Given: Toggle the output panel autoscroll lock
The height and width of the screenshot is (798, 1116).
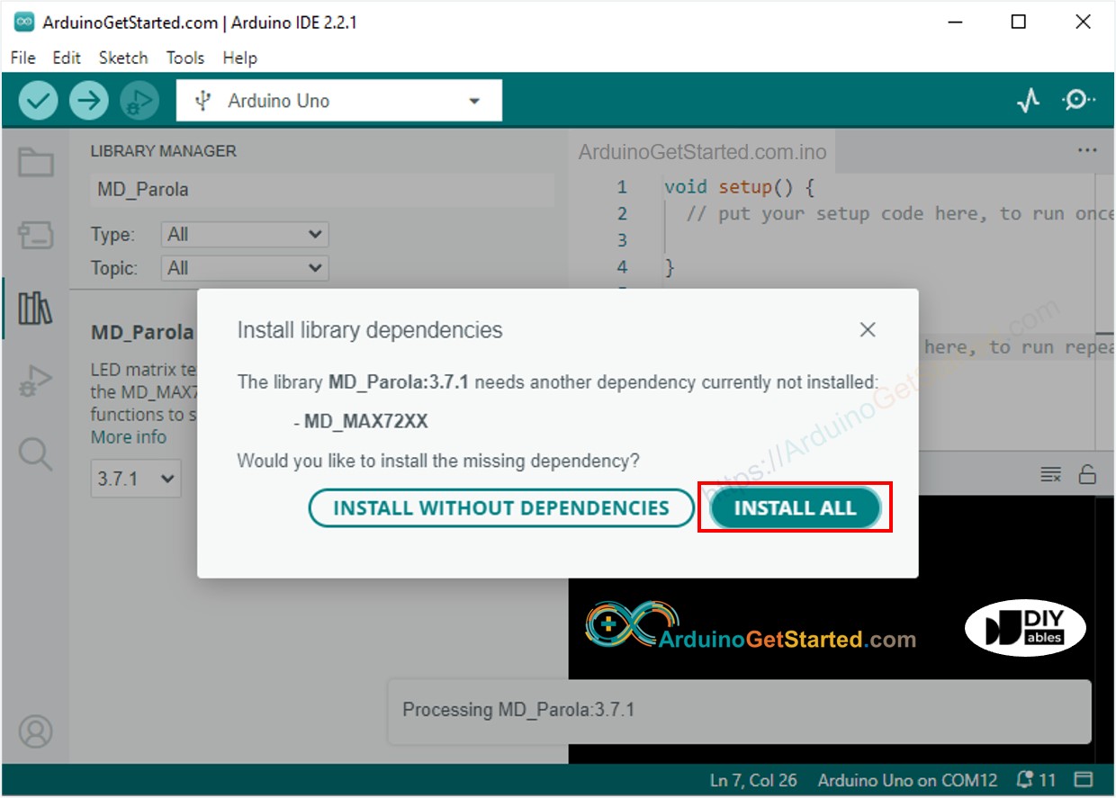Looking at the screenshot, I should click(x=1088, y=475).
